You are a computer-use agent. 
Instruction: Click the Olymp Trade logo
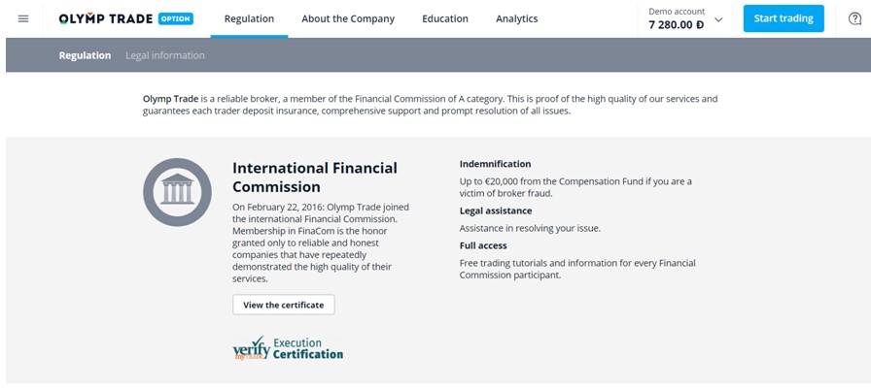106,18
